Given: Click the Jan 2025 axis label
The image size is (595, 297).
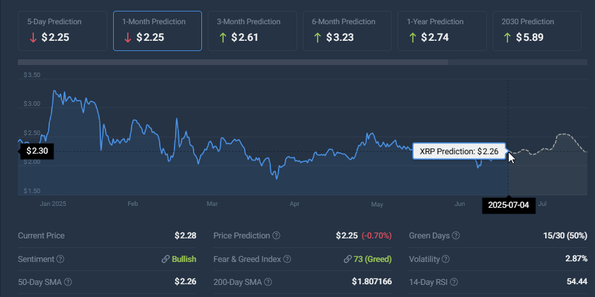Looking at the screenshot, I should 53,203.
